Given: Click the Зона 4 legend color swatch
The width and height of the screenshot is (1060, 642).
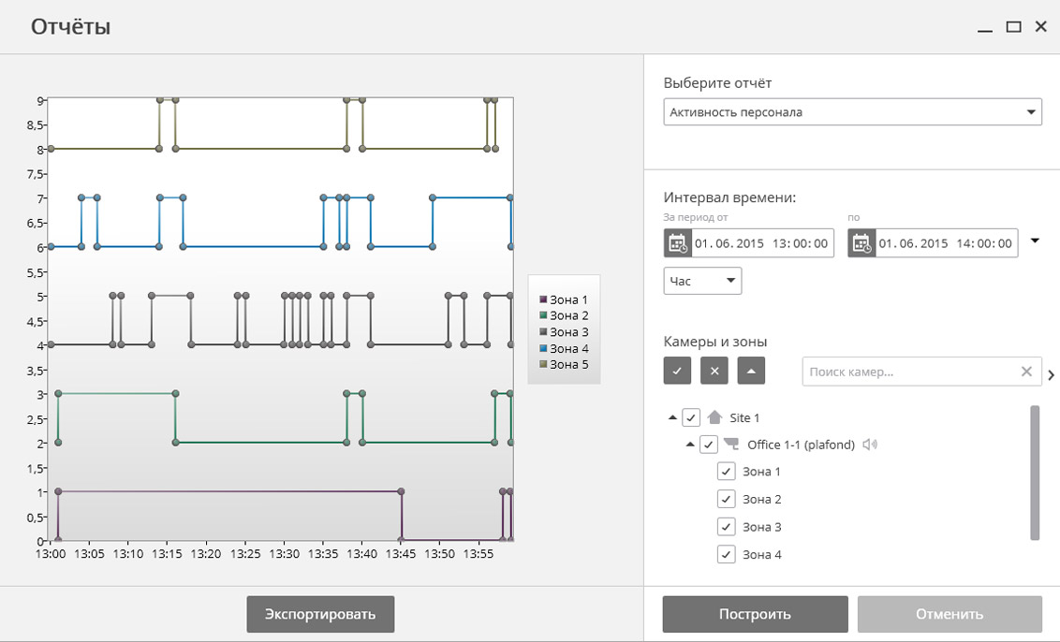Looking at the screenshot, I should [542, 349].
